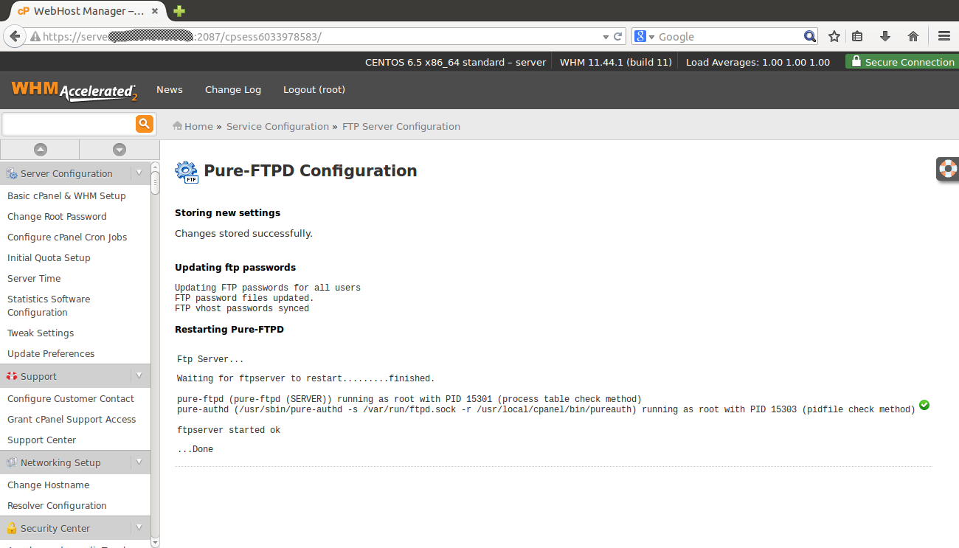Click the sidebar collapse-all up arrow
959x548 pixels.
point(41,150)
